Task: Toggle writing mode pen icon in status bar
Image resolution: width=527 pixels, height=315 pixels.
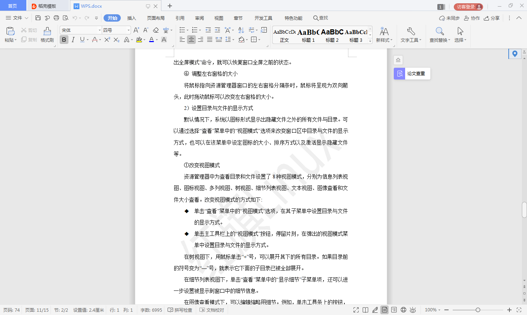Action: point(375,310)
